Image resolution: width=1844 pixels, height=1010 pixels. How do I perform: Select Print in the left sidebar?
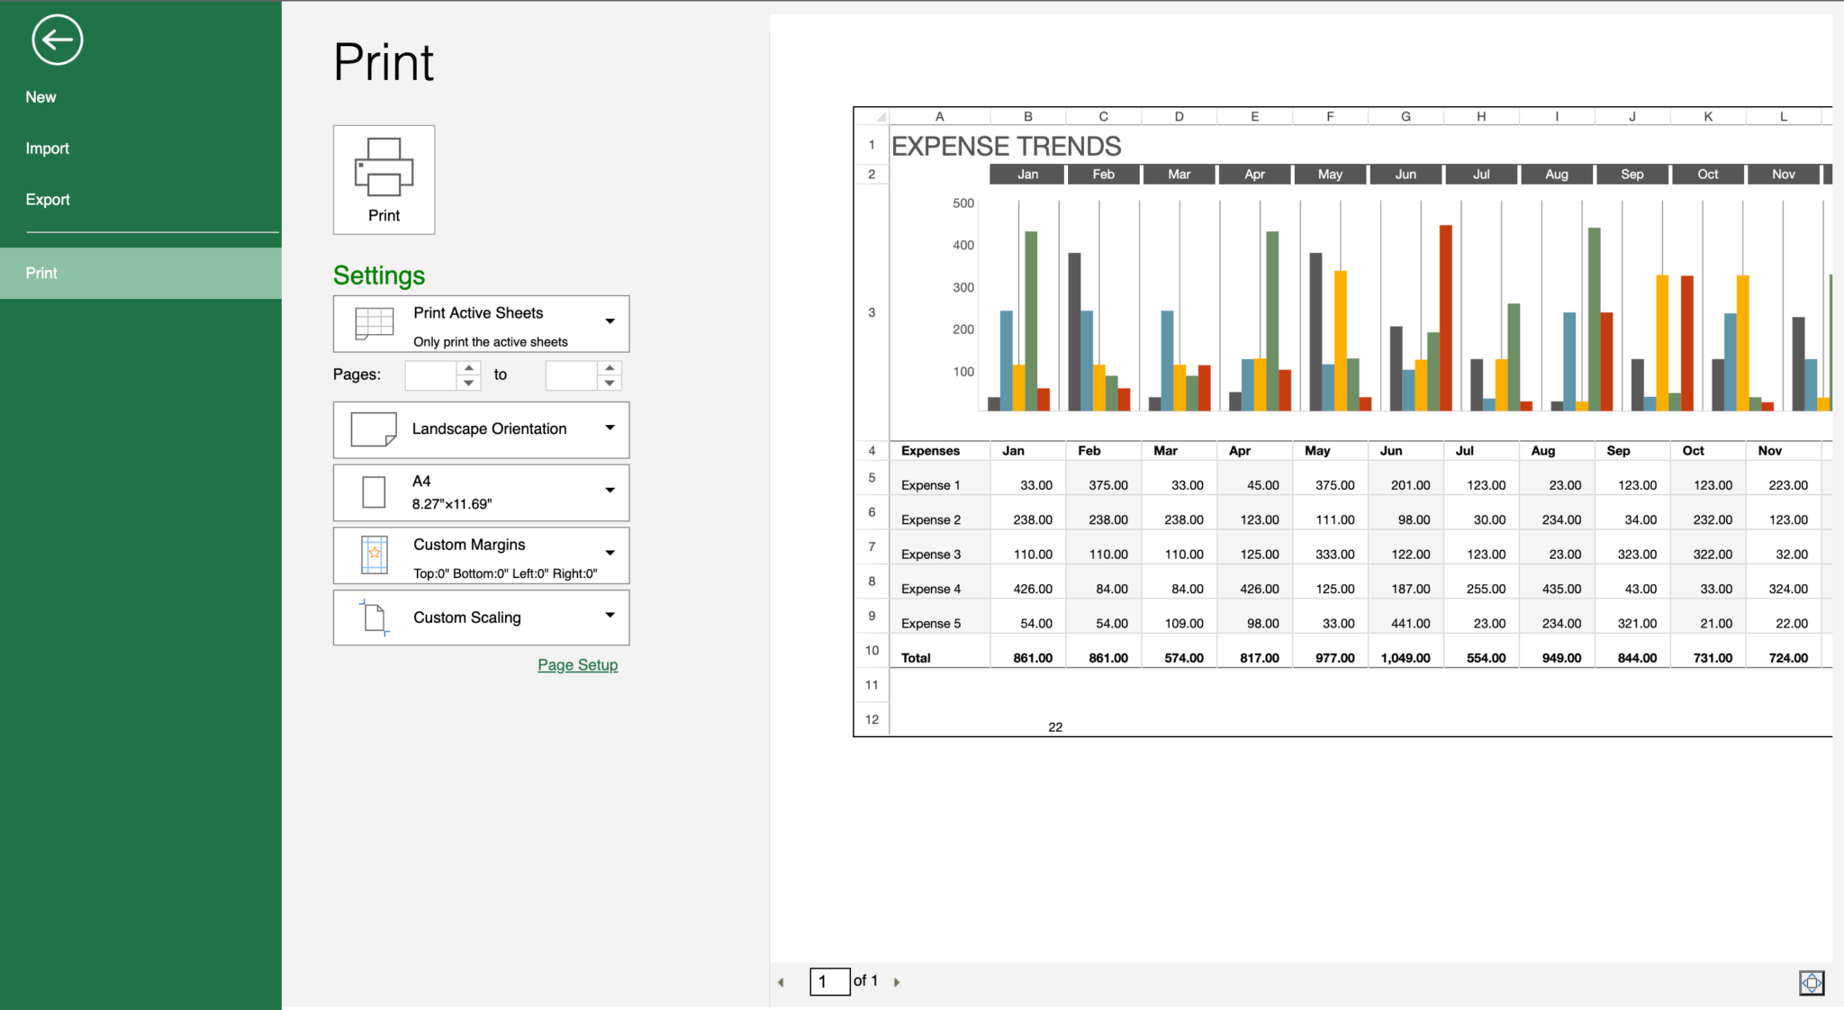coord(41,273)
